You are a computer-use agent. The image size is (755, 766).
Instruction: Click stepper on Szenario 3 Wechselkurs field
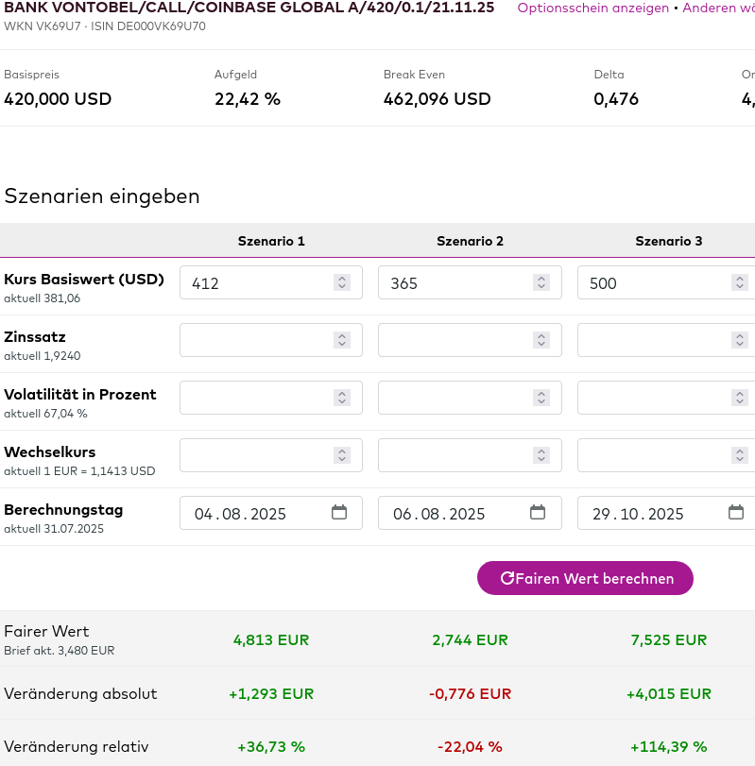click(x=739, y=455)
